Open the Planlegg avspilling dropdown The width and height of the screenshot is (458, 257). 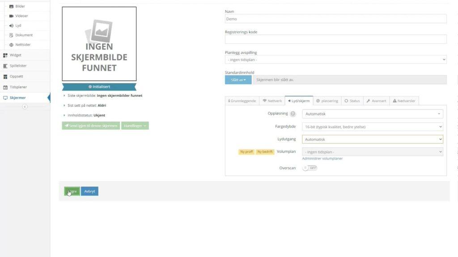pos(335,59)
